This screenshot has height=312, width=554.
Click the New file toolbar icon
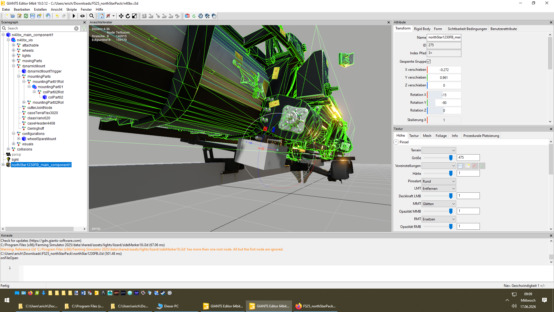pos(6,16)
